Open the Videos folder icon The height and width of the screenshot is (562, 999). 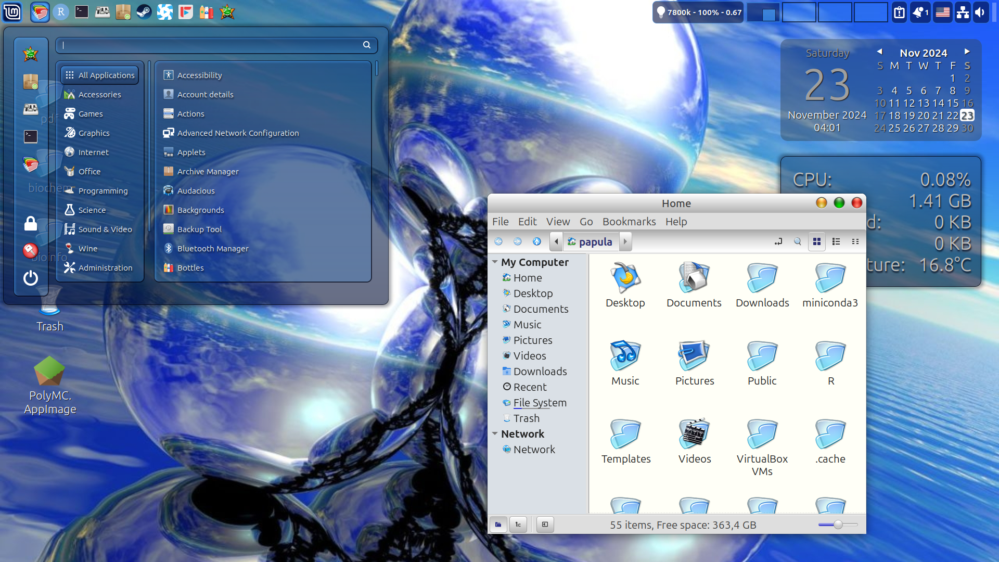[694, 441]
